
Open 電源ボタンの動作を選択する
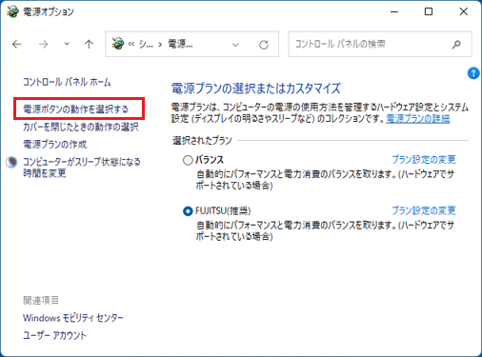pos(75,109)
